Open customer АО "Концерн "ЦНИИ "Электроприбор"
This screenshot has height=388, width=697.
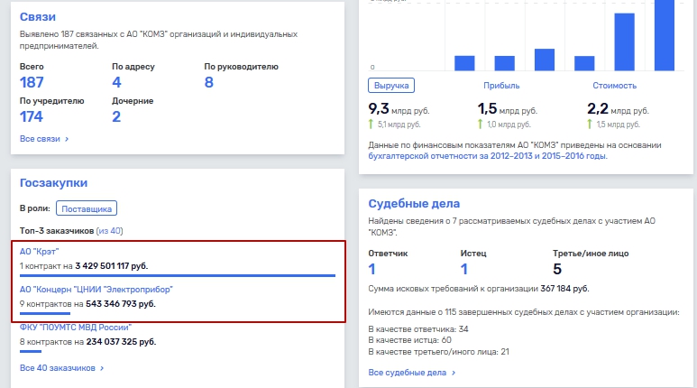[x=96, y=290]
